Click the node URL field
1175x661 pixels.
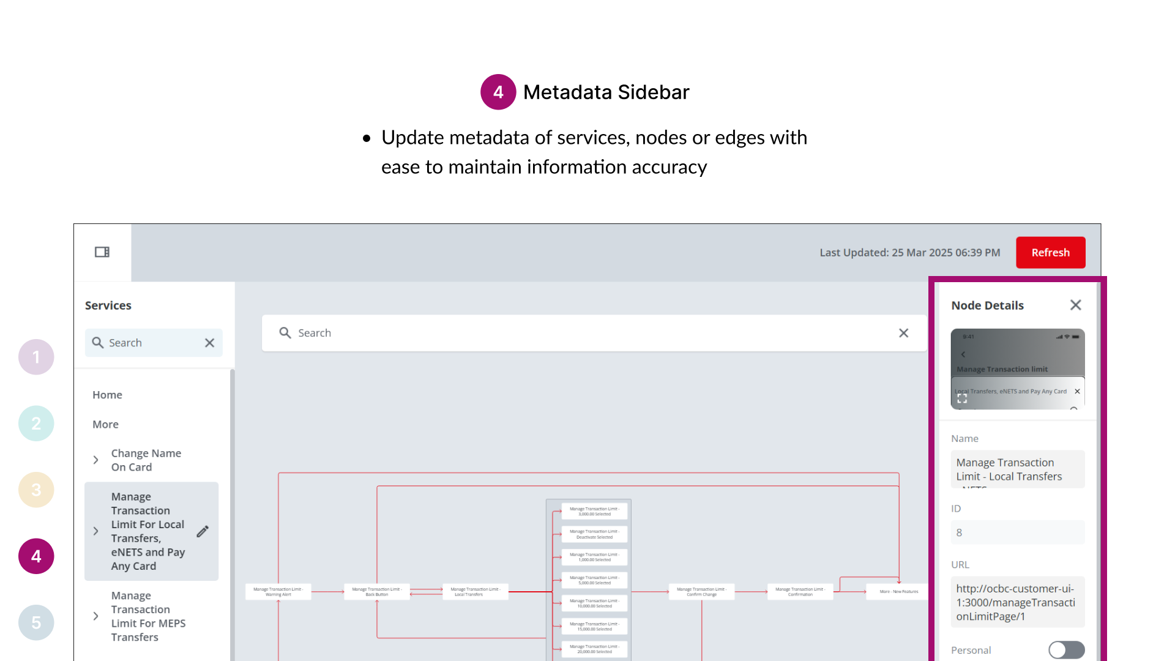[x=1017, y=602]
